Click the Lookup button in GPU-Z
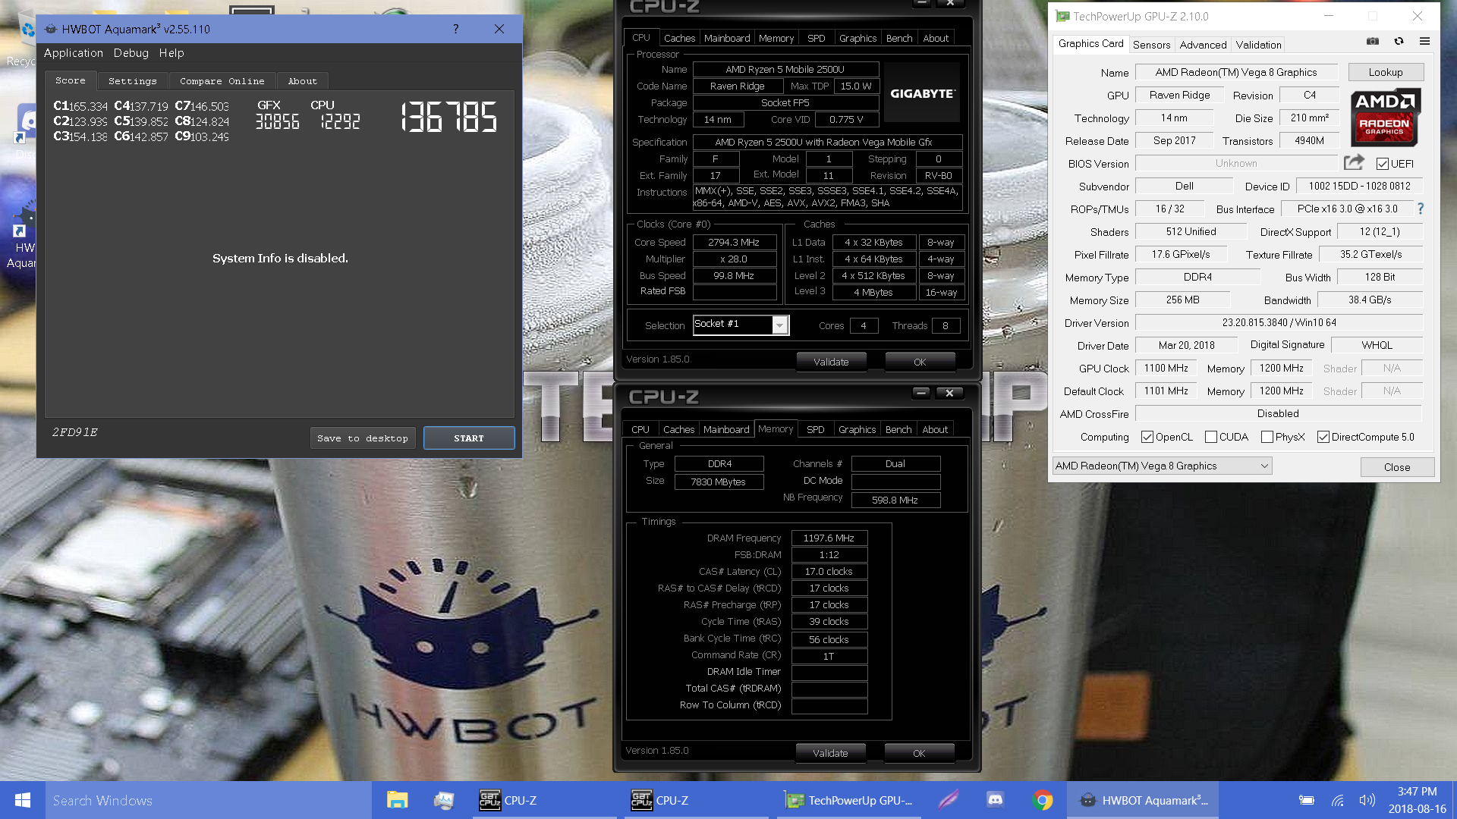The height and width of the screenshot is (819, 1457). [x=1386, y=72]
